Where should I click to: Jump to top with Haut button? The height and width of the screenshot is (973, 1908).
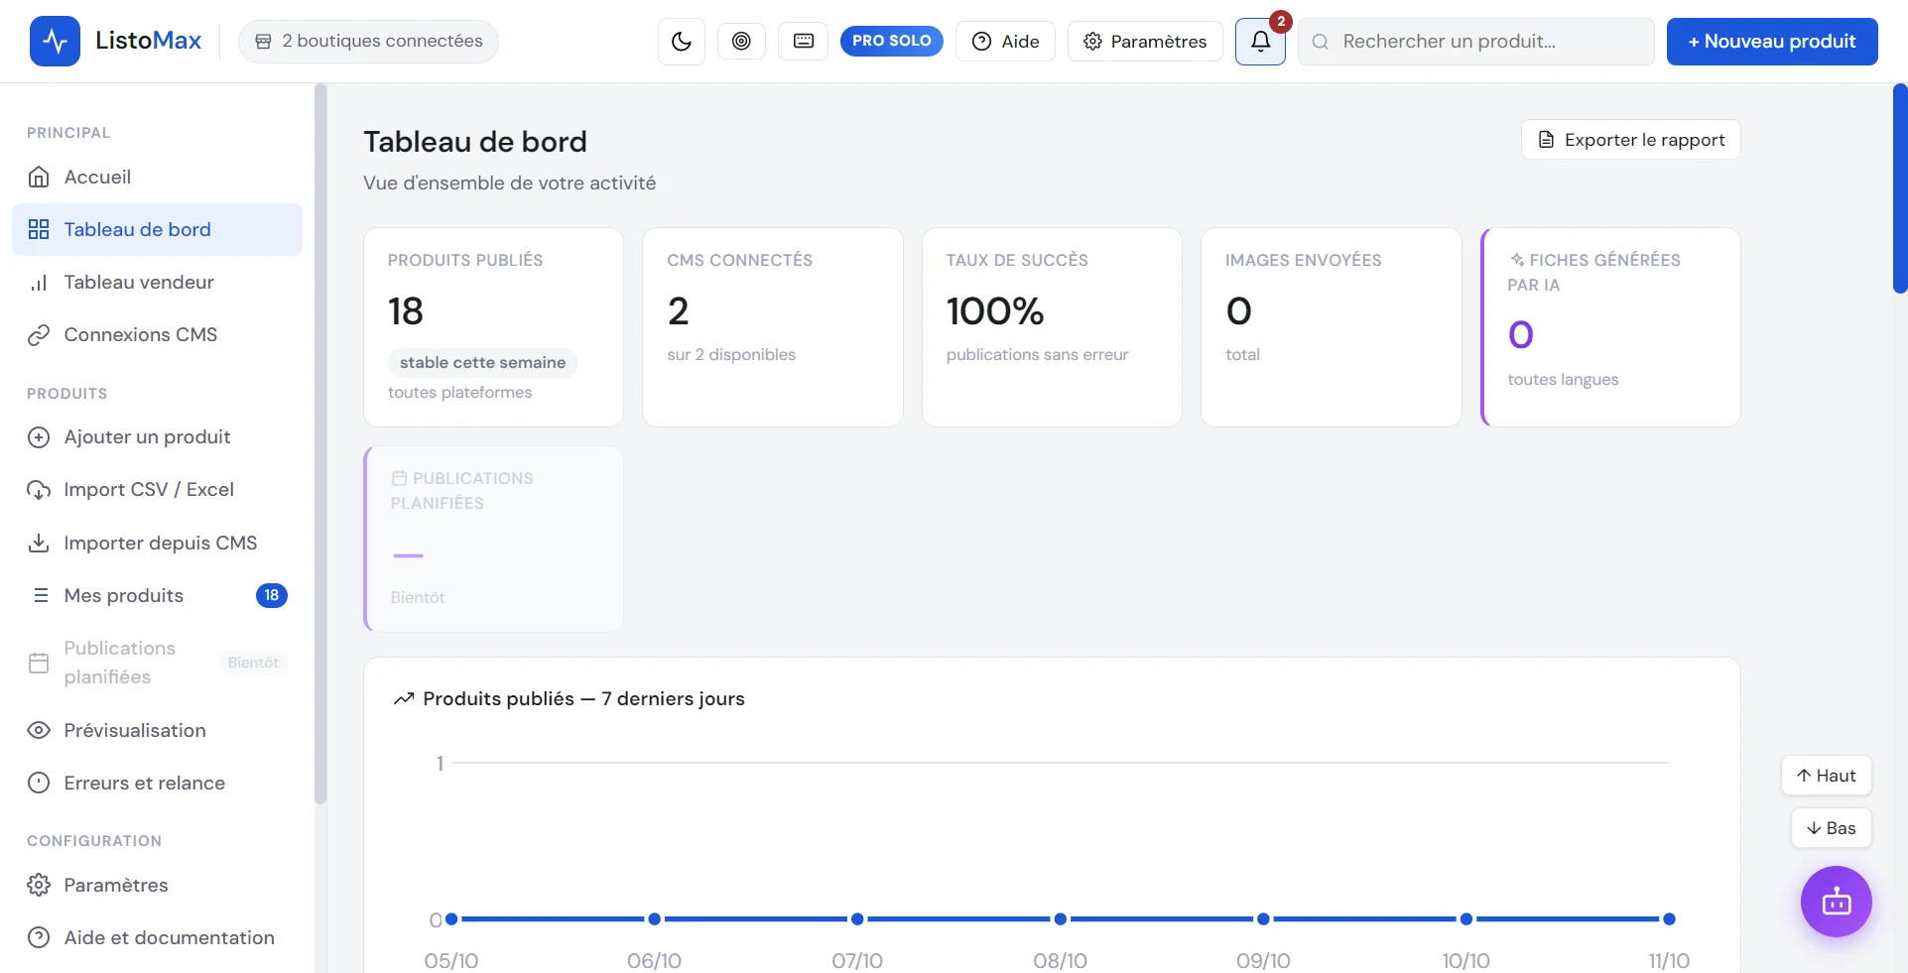pos(1826,776)
